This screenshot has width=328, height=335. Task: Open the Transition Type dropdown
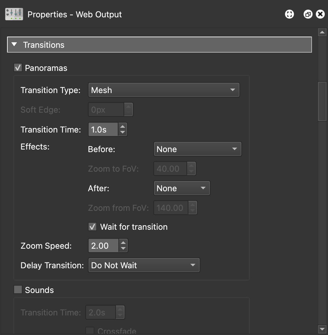pos(233,90)
